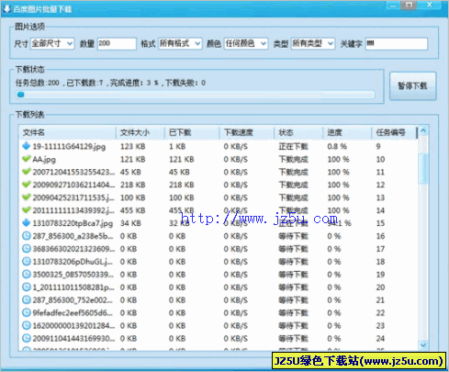Click the completed checkmark icon for 200712041553255423 file

coord(27,172)
